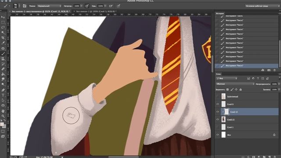Hide layer Слой 9
This screenshot has width=281, height=158.
click(x=218, y=104)
